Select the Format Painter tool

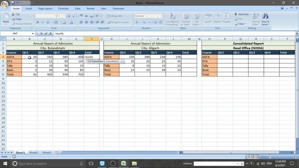tap(21, 24)
